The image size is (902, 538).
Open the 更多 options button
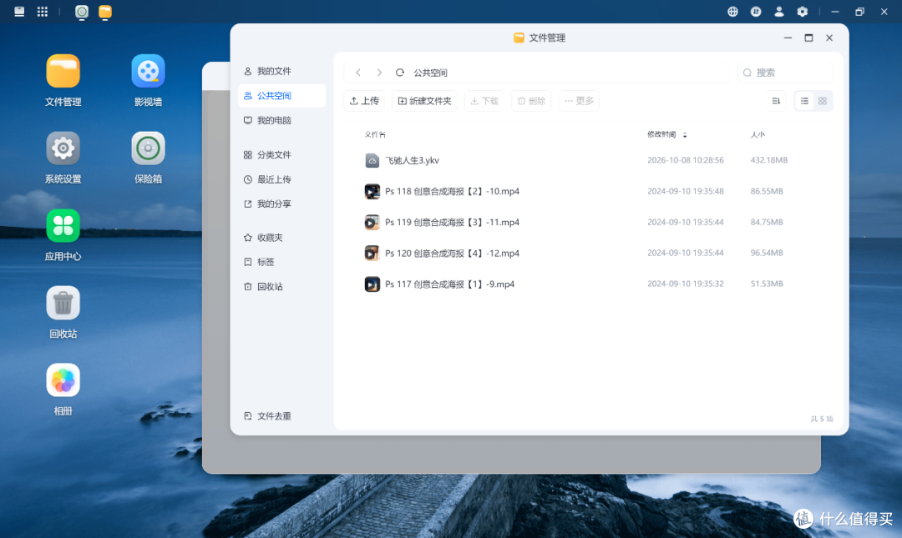pos(580,101)
